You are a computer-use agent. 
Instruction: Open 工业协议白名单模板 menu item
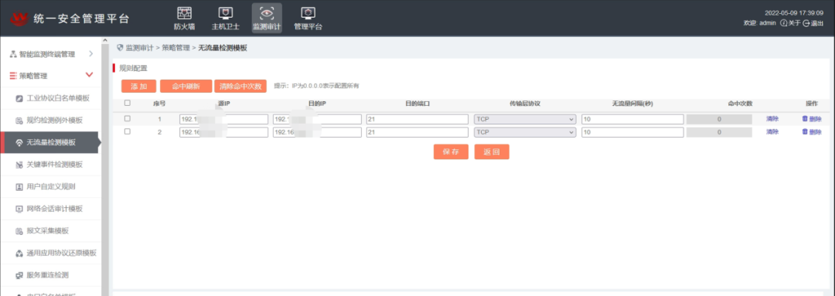tap(57, 98)
